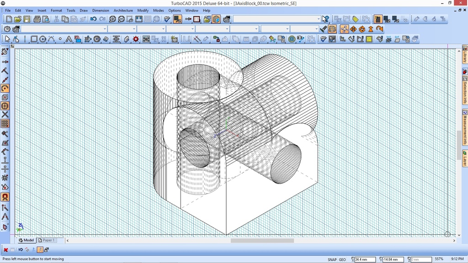The image size is (468, 263).
Task: Select the Text tool in the drawing toolbar
Action: (x=69, y=39)
